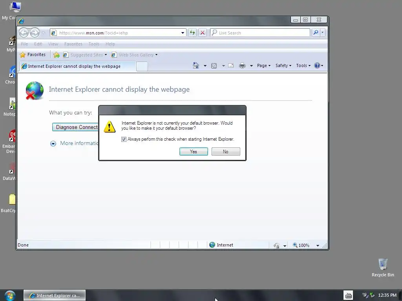Click the Stop loading red X icon
Viewport: 402px width, 301px height.
point(203,33)
